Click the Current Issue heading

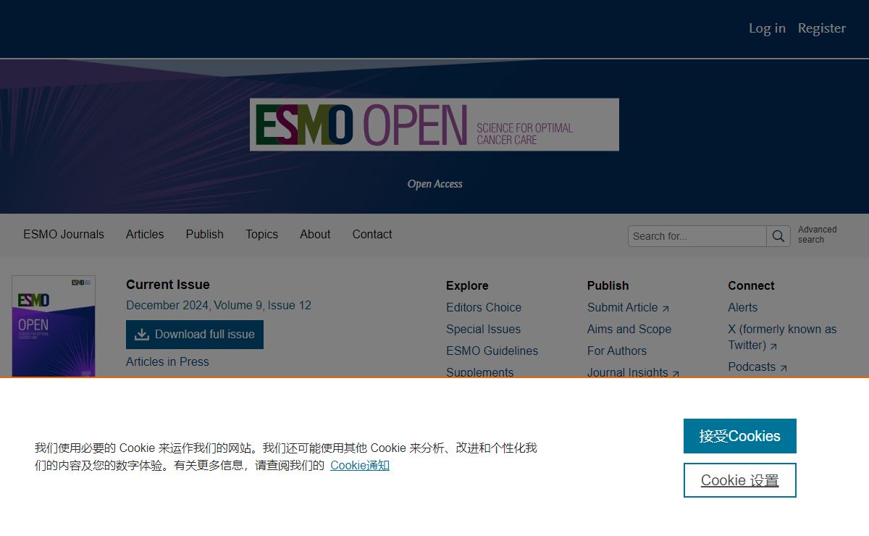[x=168, y=285]
